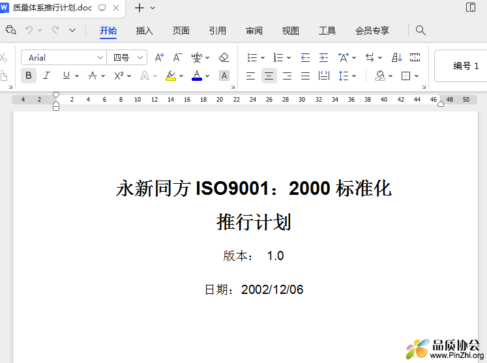Open the 审阅 tab

click(x=254, y=31)
